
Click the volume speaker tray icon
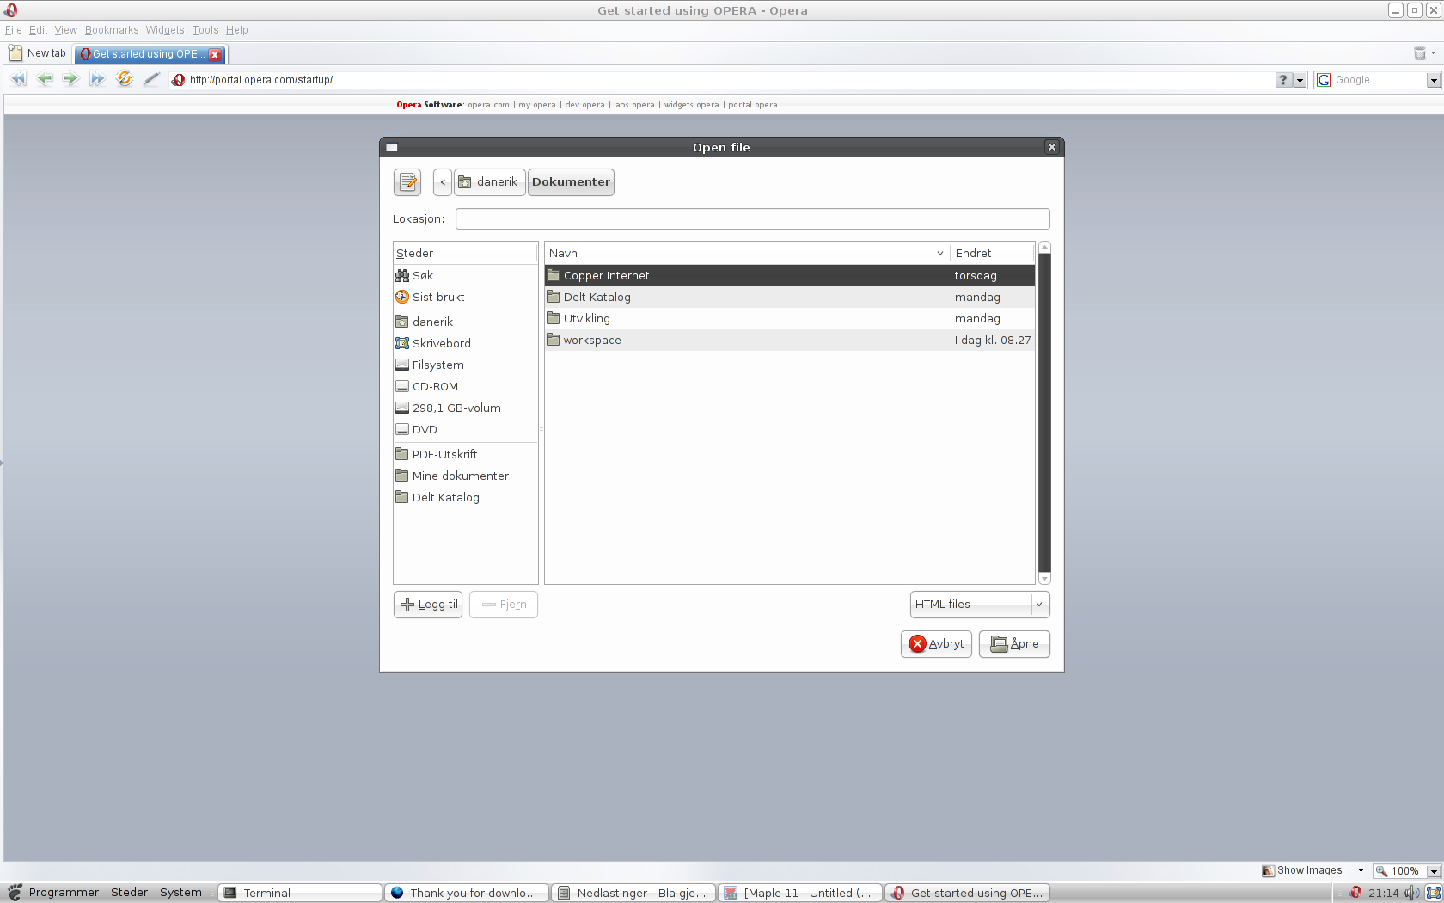(1411, 893)
